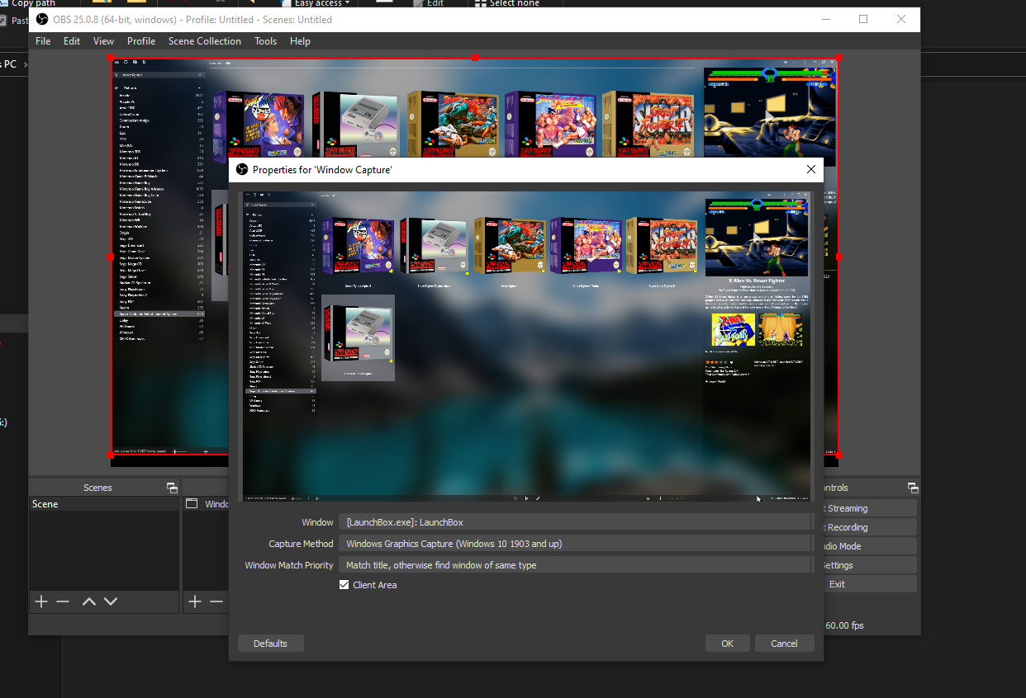Click the Recording button in Controls
This screenshot has height=698, width=1026.
[870, 527]
